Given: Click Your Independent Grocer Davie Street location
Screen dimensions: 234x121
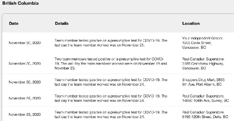Looking at the screenshot, I should (202, 43).
